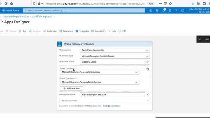Screen dimensions: 210x118
Task: Open the downloads arrow in the Firefox toolbar
Action: [x=193, y=4]
